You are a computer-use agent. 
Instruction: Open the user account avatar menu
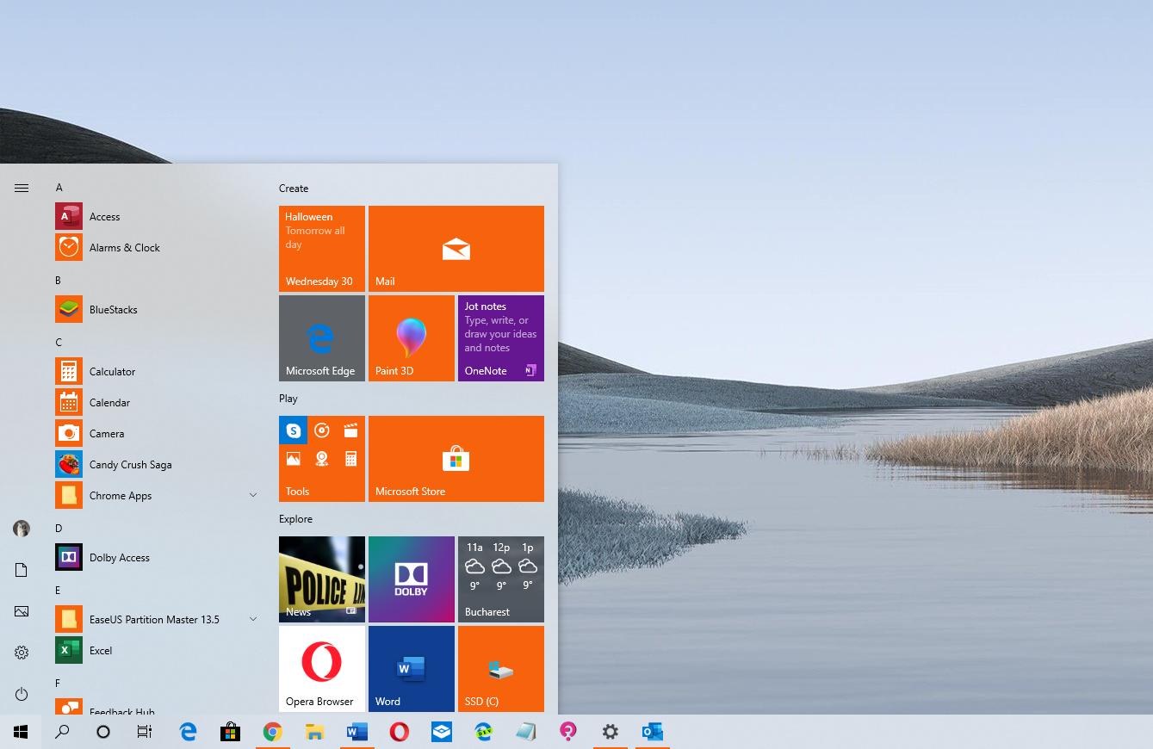click(x=22, y=529)
